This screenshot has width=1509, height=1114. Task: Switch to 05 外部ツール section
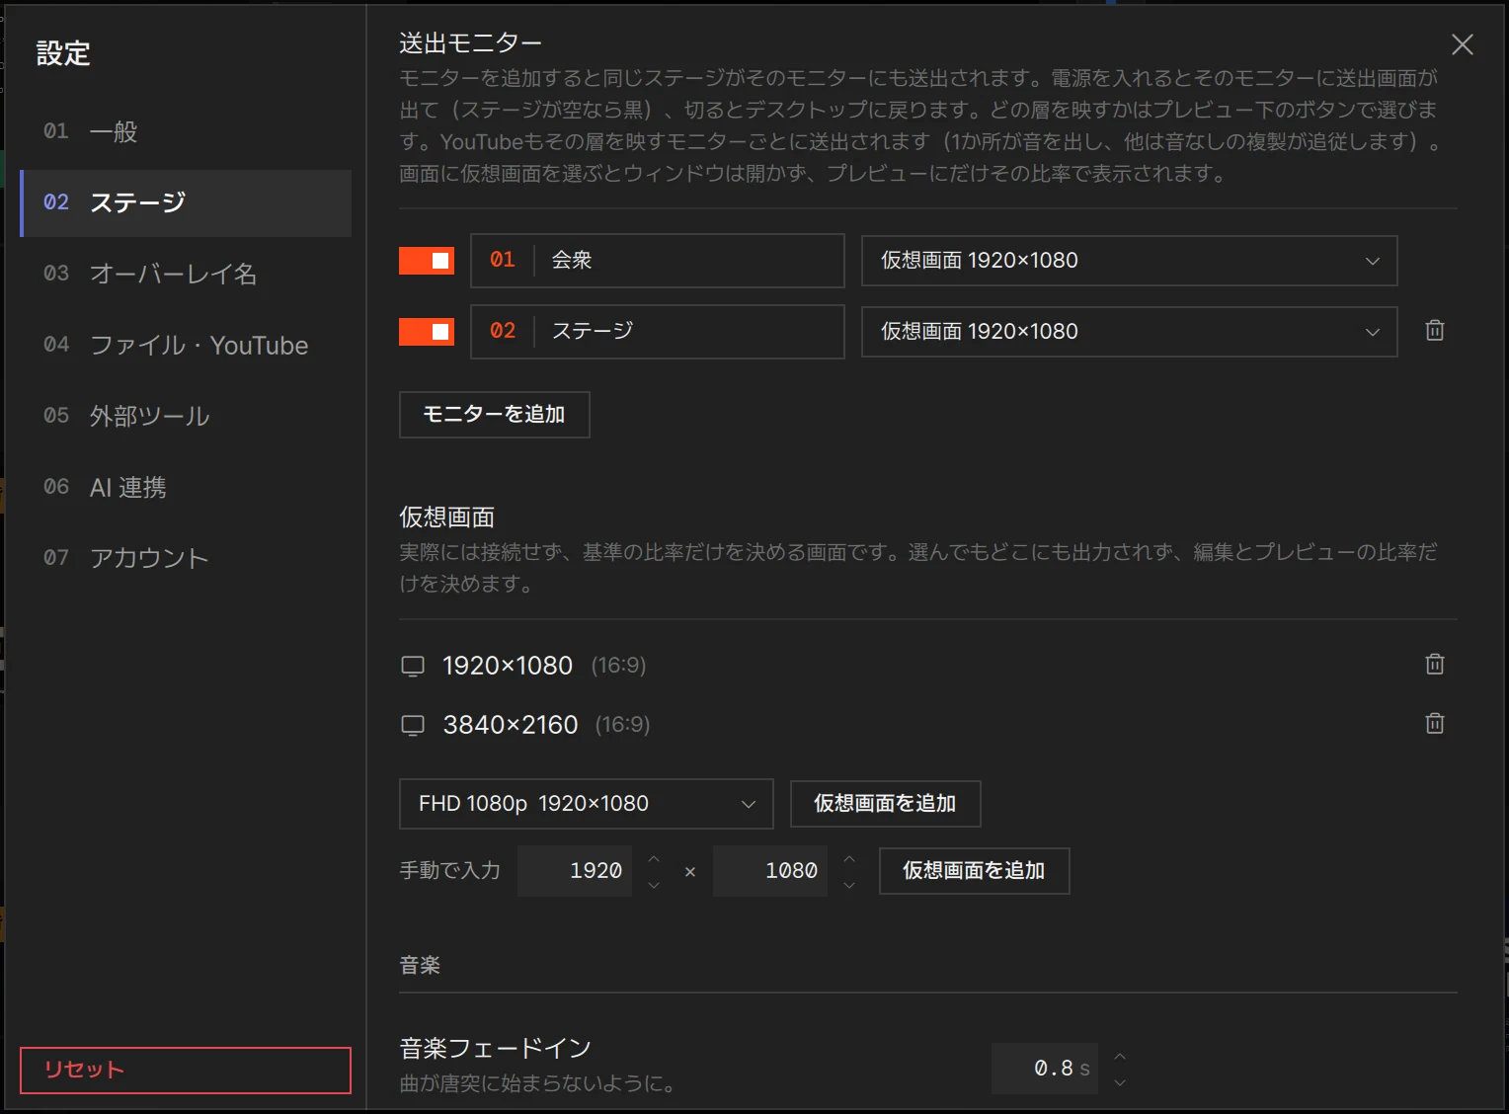click(x=186, y=416)
